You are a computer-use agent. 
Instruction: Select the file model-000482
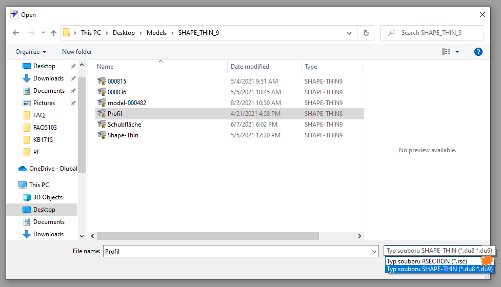coord(127,103)
